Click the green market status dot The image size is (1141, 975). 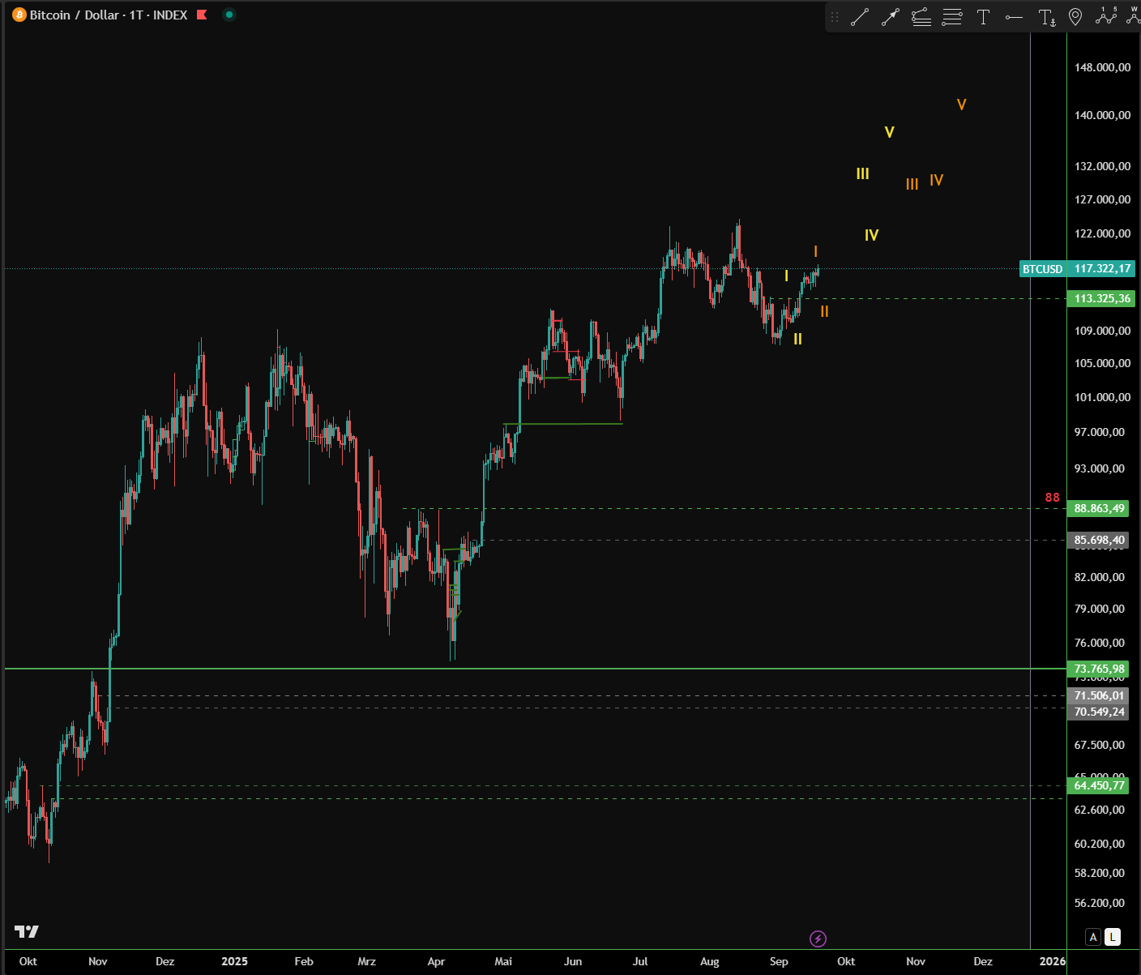point(229,15)
